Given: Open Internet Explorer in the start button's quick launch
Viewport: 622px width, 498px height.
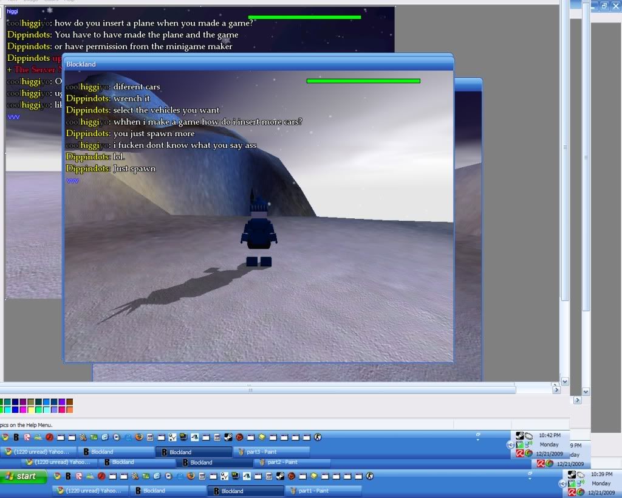Looking at the screenshot, I should point(157,476).
